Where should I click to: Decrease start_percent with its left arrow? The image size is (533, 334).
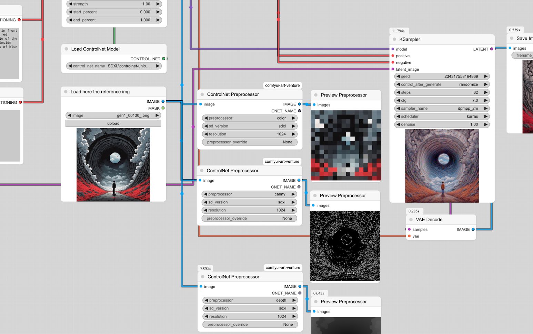tap(70, 12)
